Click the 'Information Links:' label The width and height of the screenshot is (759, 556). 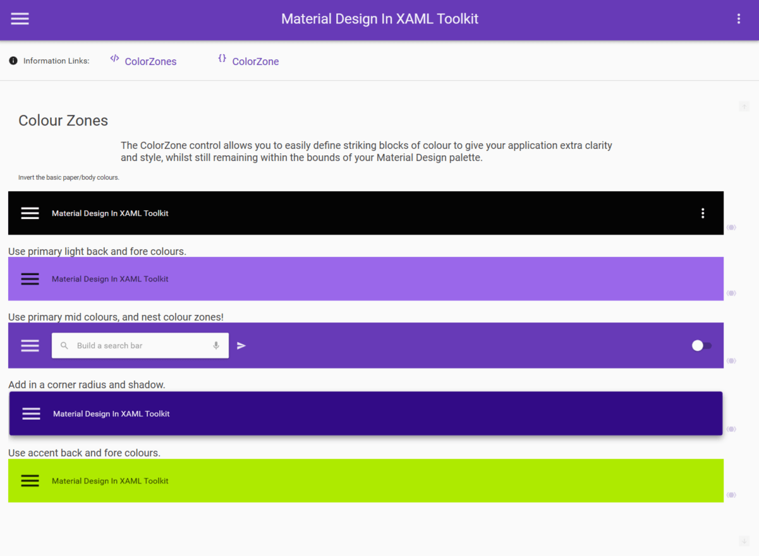pos(56,61)
